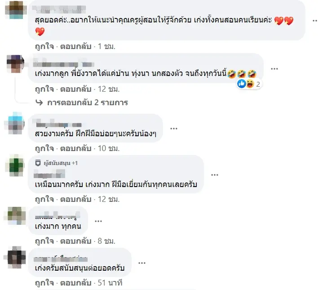Like the เก่งครับสนับสนุนต่อยอดครับ comment
This screenshot has width=318, height=290.
click(44, 283)
